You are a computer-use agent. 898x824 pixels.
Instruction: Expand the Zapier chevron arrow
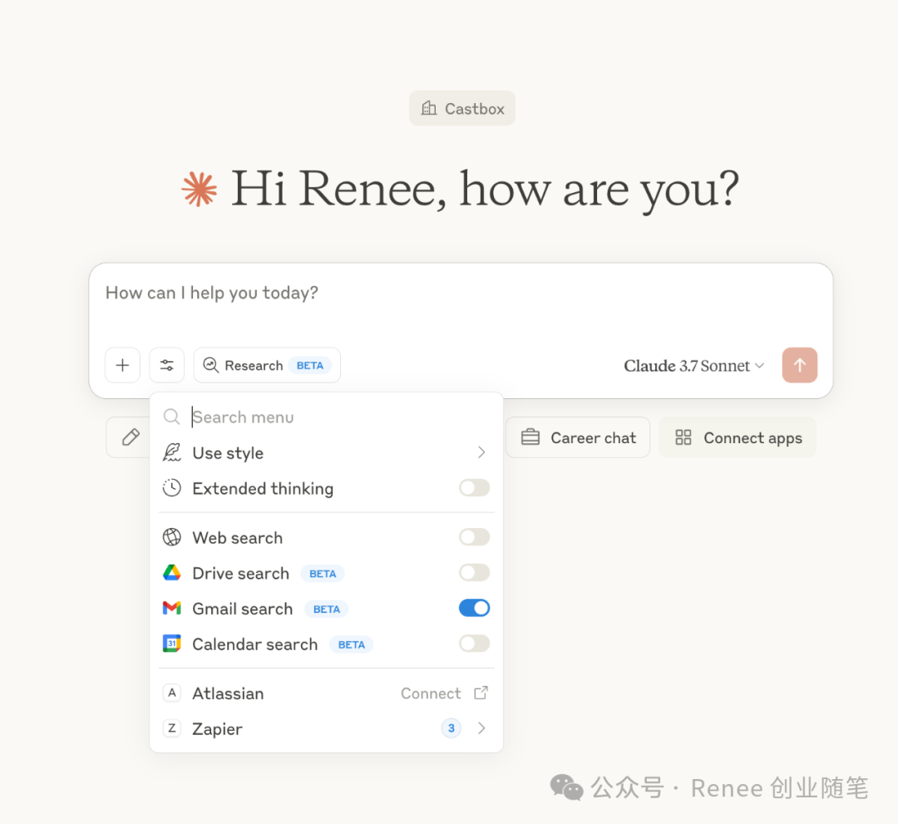tap(481, 728)
